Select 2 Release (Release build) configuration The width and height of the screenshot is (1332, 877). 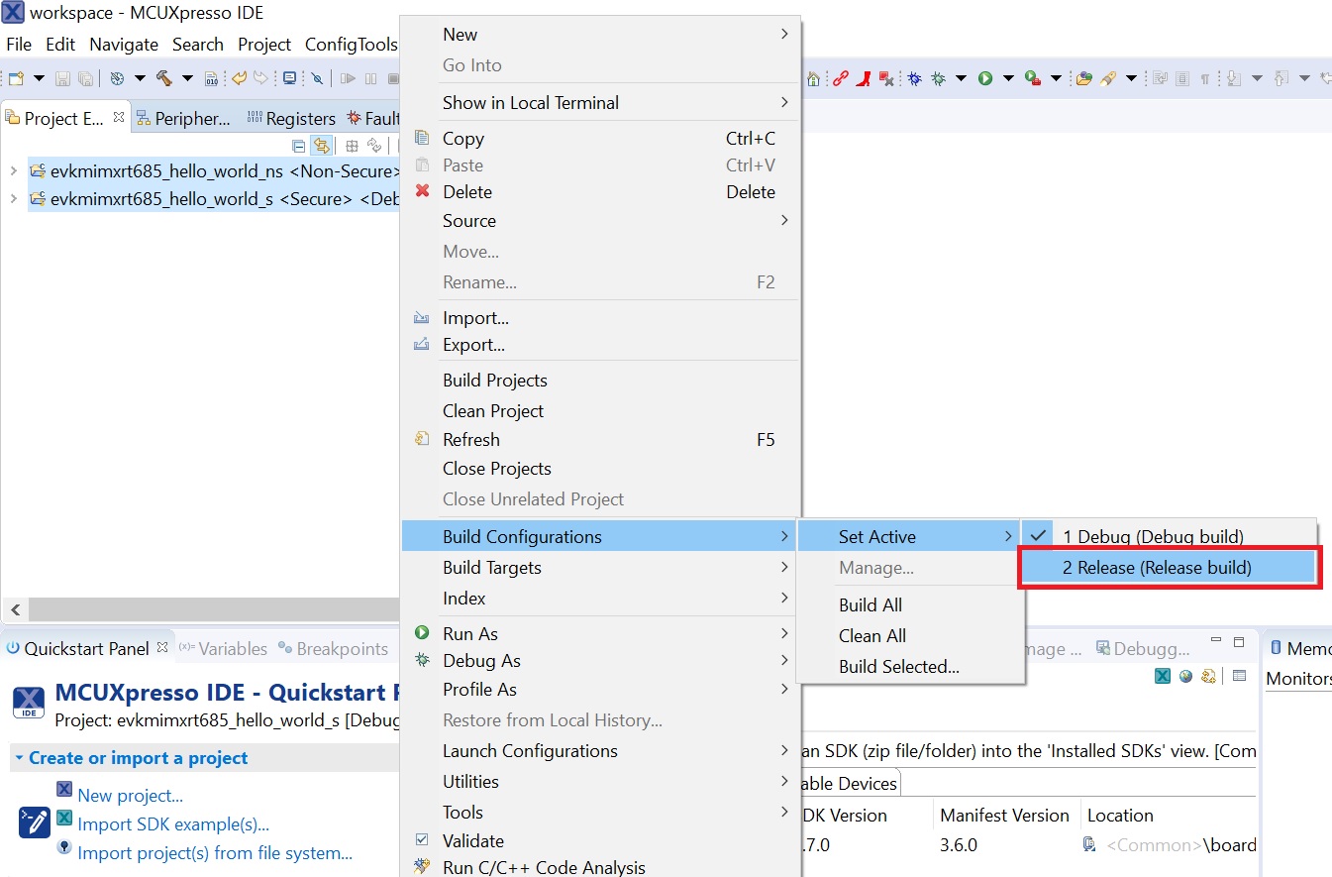[1169, 568]
